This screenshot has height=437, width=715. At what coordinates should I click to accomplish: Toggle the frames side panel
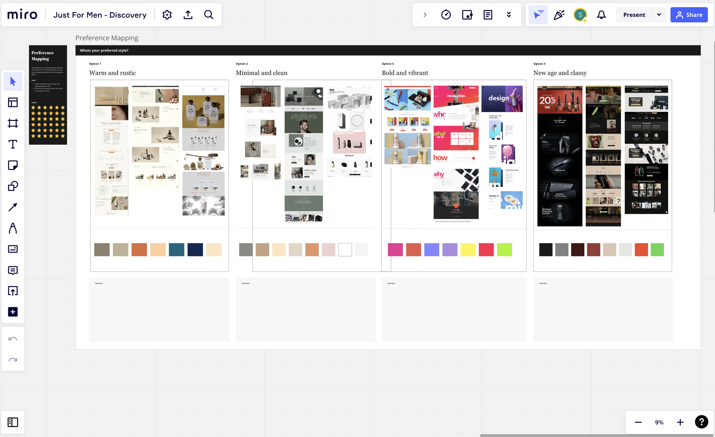pos(13,422)
